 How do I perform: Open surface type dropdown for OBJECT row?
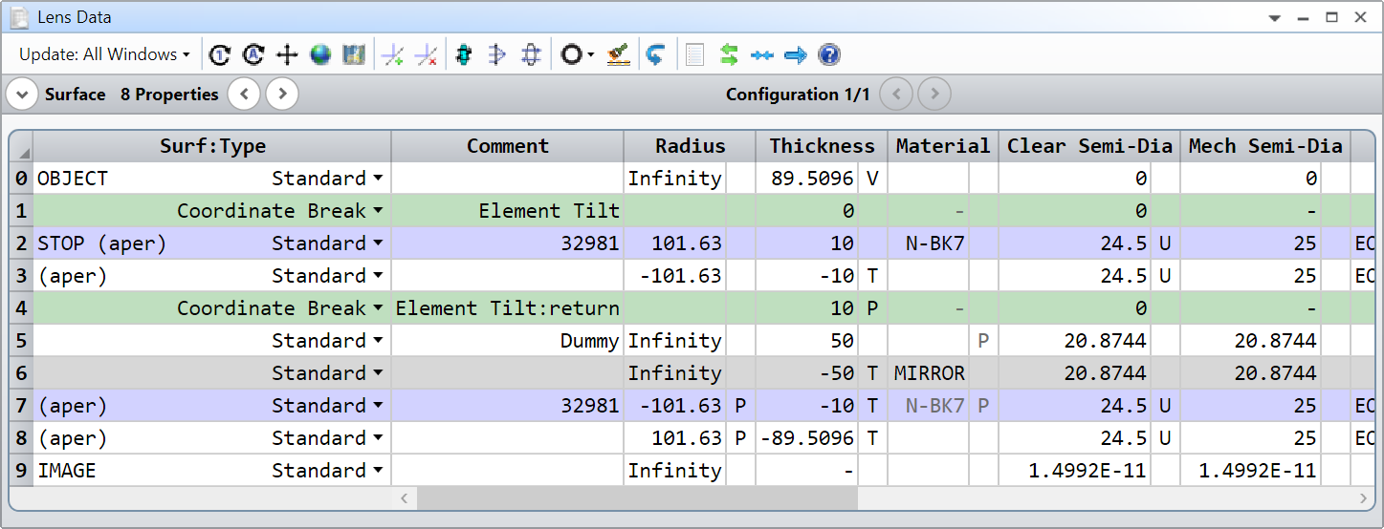(378, 179)
